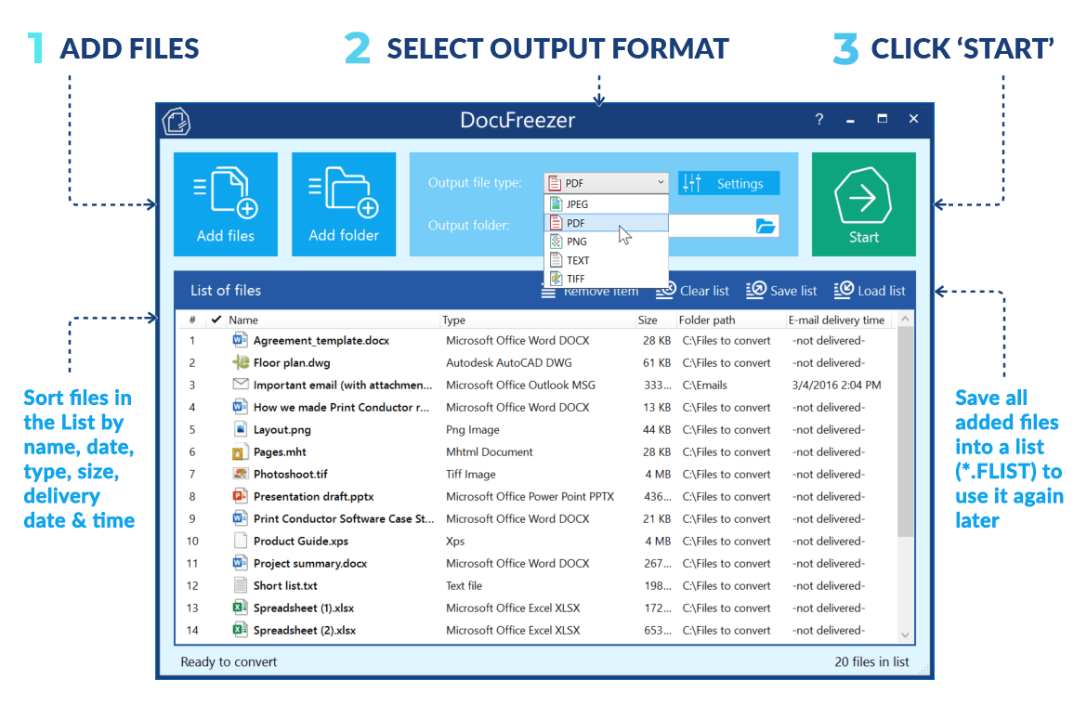
Task: Click the Ready to convert status text
Action: coord(229,661)
